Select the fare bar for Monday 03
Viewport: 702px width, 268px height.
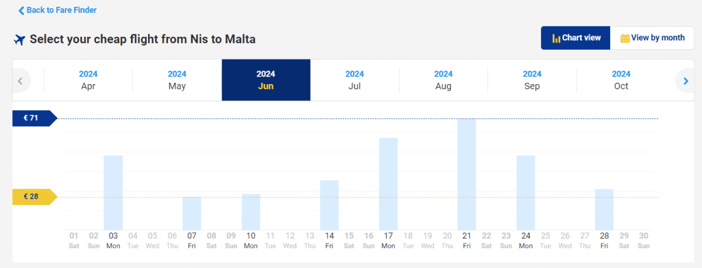(x=113, y=193)
